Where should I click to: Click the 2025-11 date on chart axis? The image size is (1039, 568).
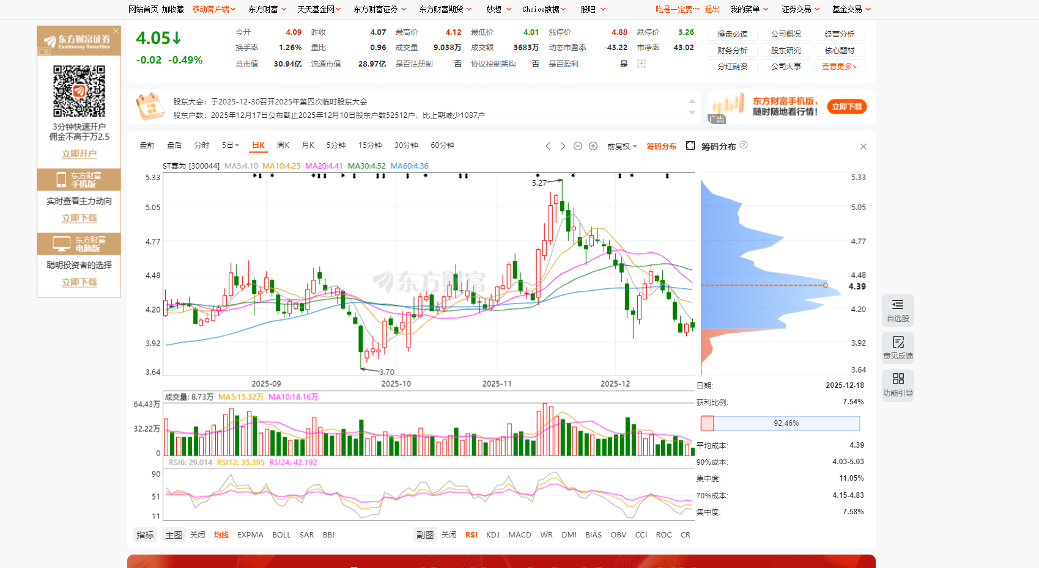point(497,384)
